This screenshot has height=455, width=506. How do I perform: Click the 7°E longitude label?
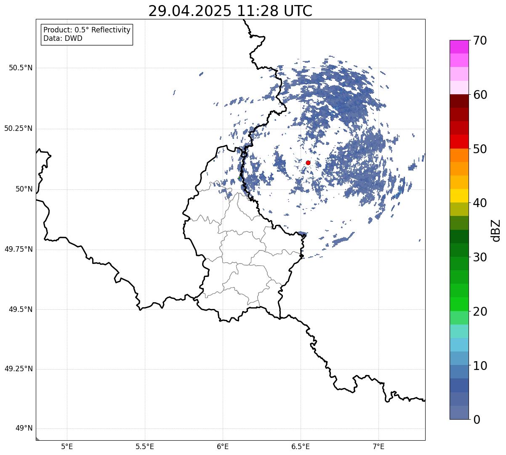[378, 446]
